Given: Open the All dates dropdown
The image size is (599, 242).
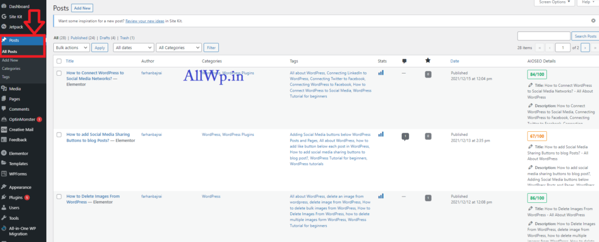Looking at the screenshot, I should pyautogui.click(x=133, y=48).
